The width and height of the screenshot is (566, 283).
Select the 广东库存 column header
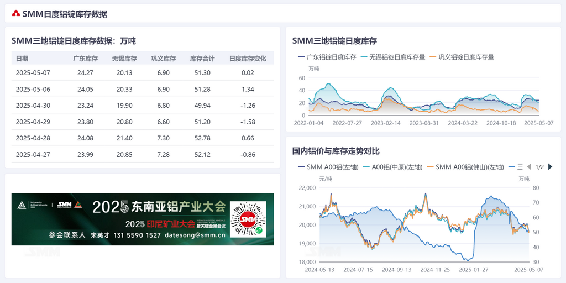coord(85,59)
